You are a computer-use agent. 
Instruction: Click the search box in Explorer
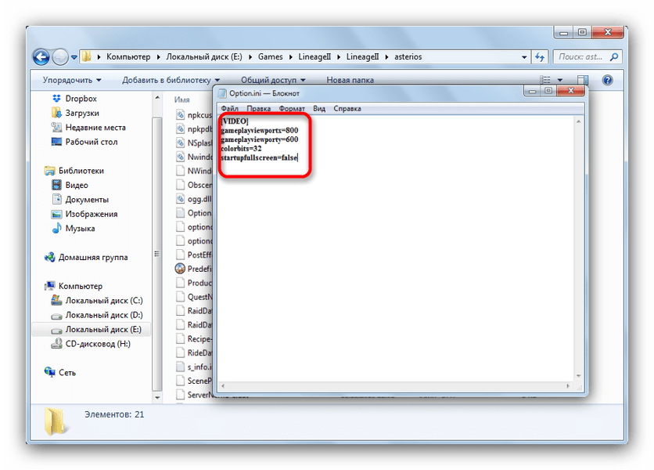[588, 57]
